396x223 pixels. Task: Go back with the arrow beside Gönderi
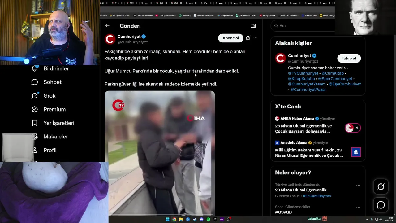tap(107, 26)
